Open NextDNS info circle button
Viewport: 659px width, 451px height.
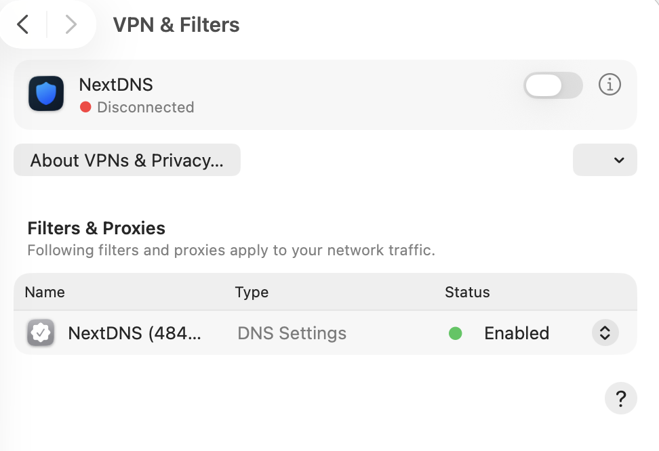tap(610, 85)
